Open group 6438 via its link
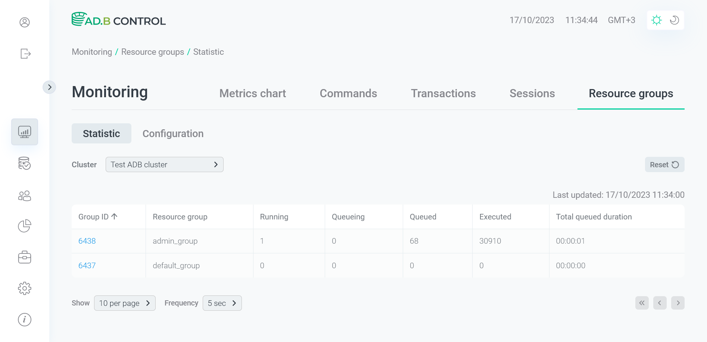The image size is (707, 342). pyautogui.click(x=87, y=241)
